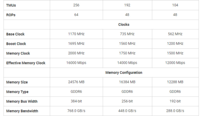
Task: Select the Memory Bus Width label
Action: click(x=22, y=101)
